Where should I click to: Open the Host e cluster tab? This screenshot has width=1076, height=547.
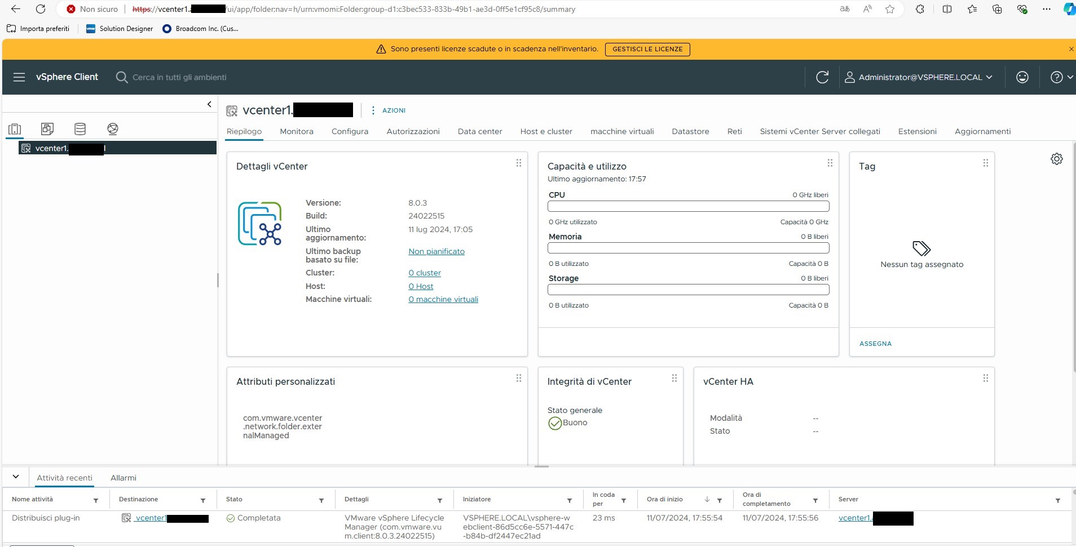546,131
